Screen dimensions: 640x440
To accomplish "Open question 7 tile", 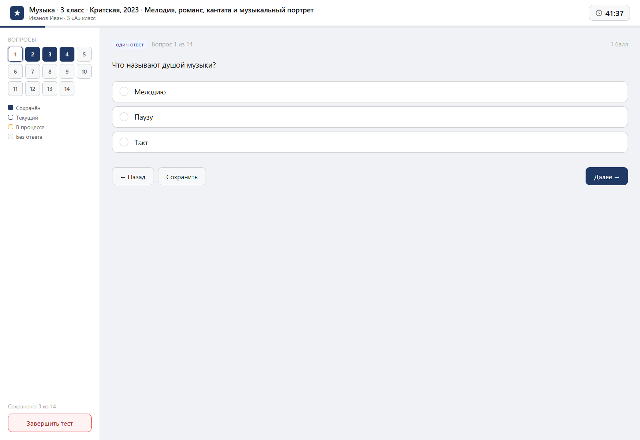I will coord(32,72).
